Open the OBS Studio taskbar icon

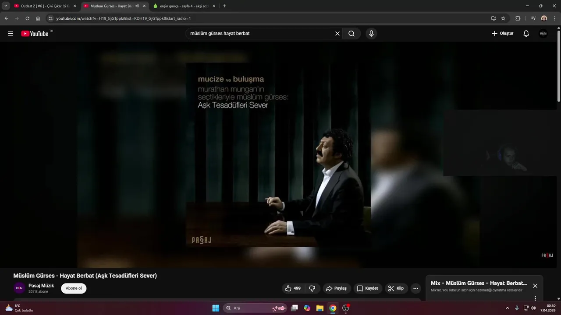(x=346, y=308)
